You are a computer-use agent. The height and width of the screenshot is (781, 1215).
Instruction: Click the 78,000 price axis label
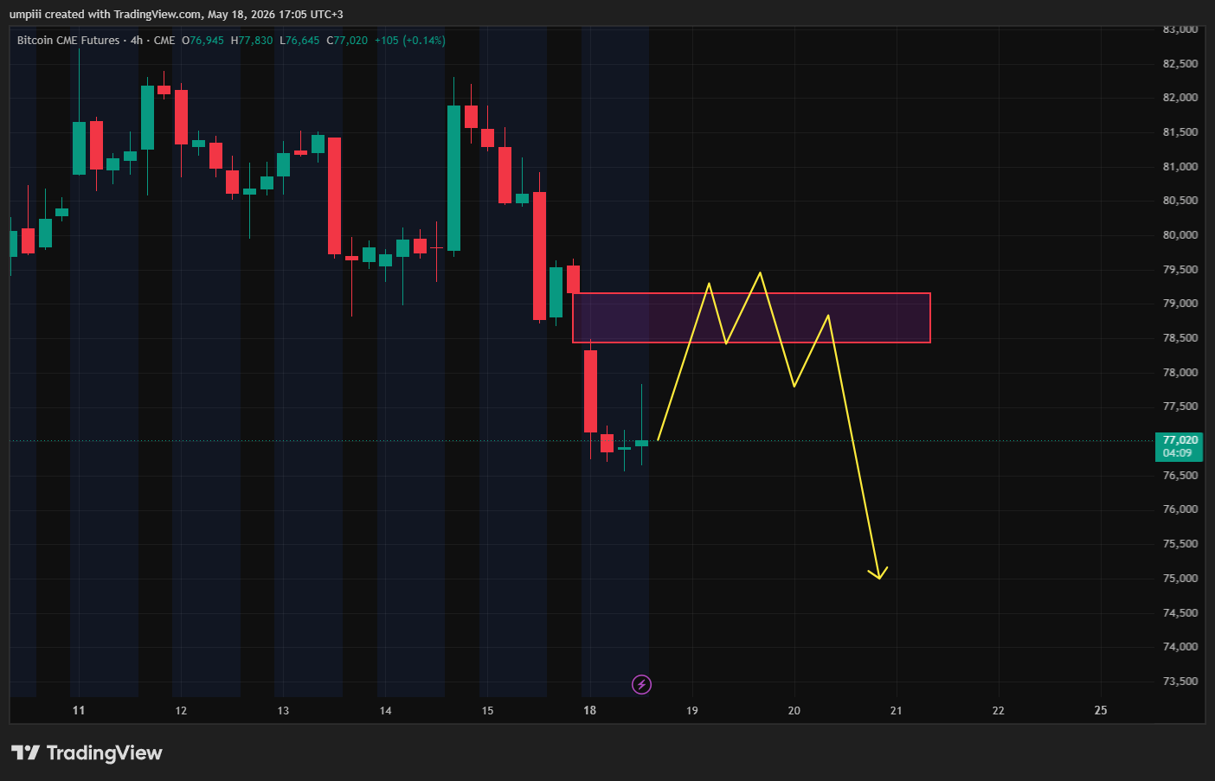click(1180, 373)
